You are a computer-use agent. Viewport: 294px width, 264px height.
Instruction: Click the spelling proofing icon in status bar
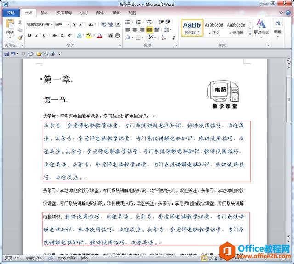[x=50, y=258]
